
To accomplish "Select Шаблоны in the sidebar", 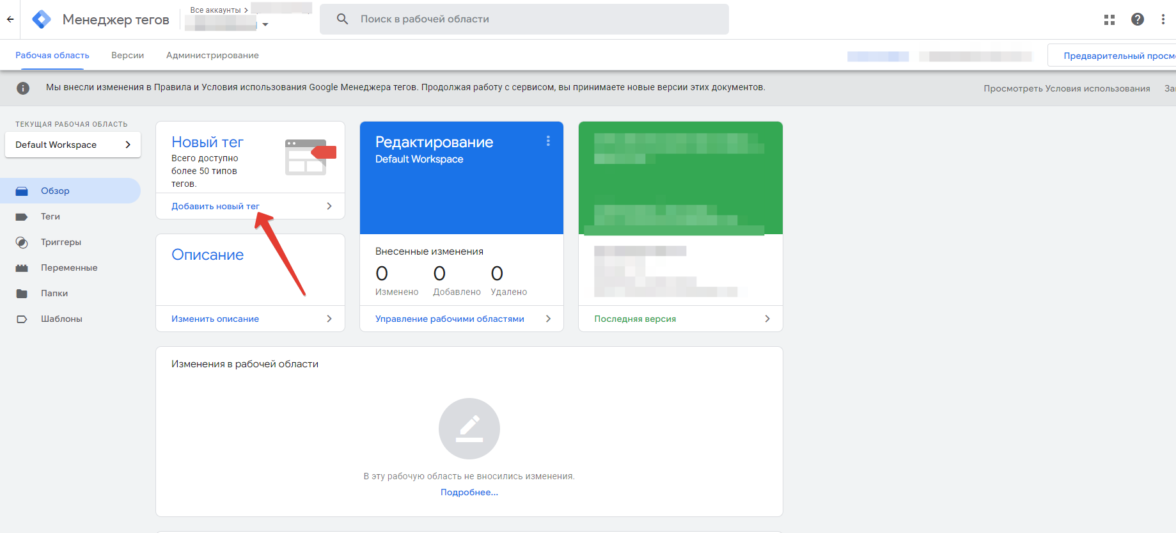I will click(x=61, y=319).
